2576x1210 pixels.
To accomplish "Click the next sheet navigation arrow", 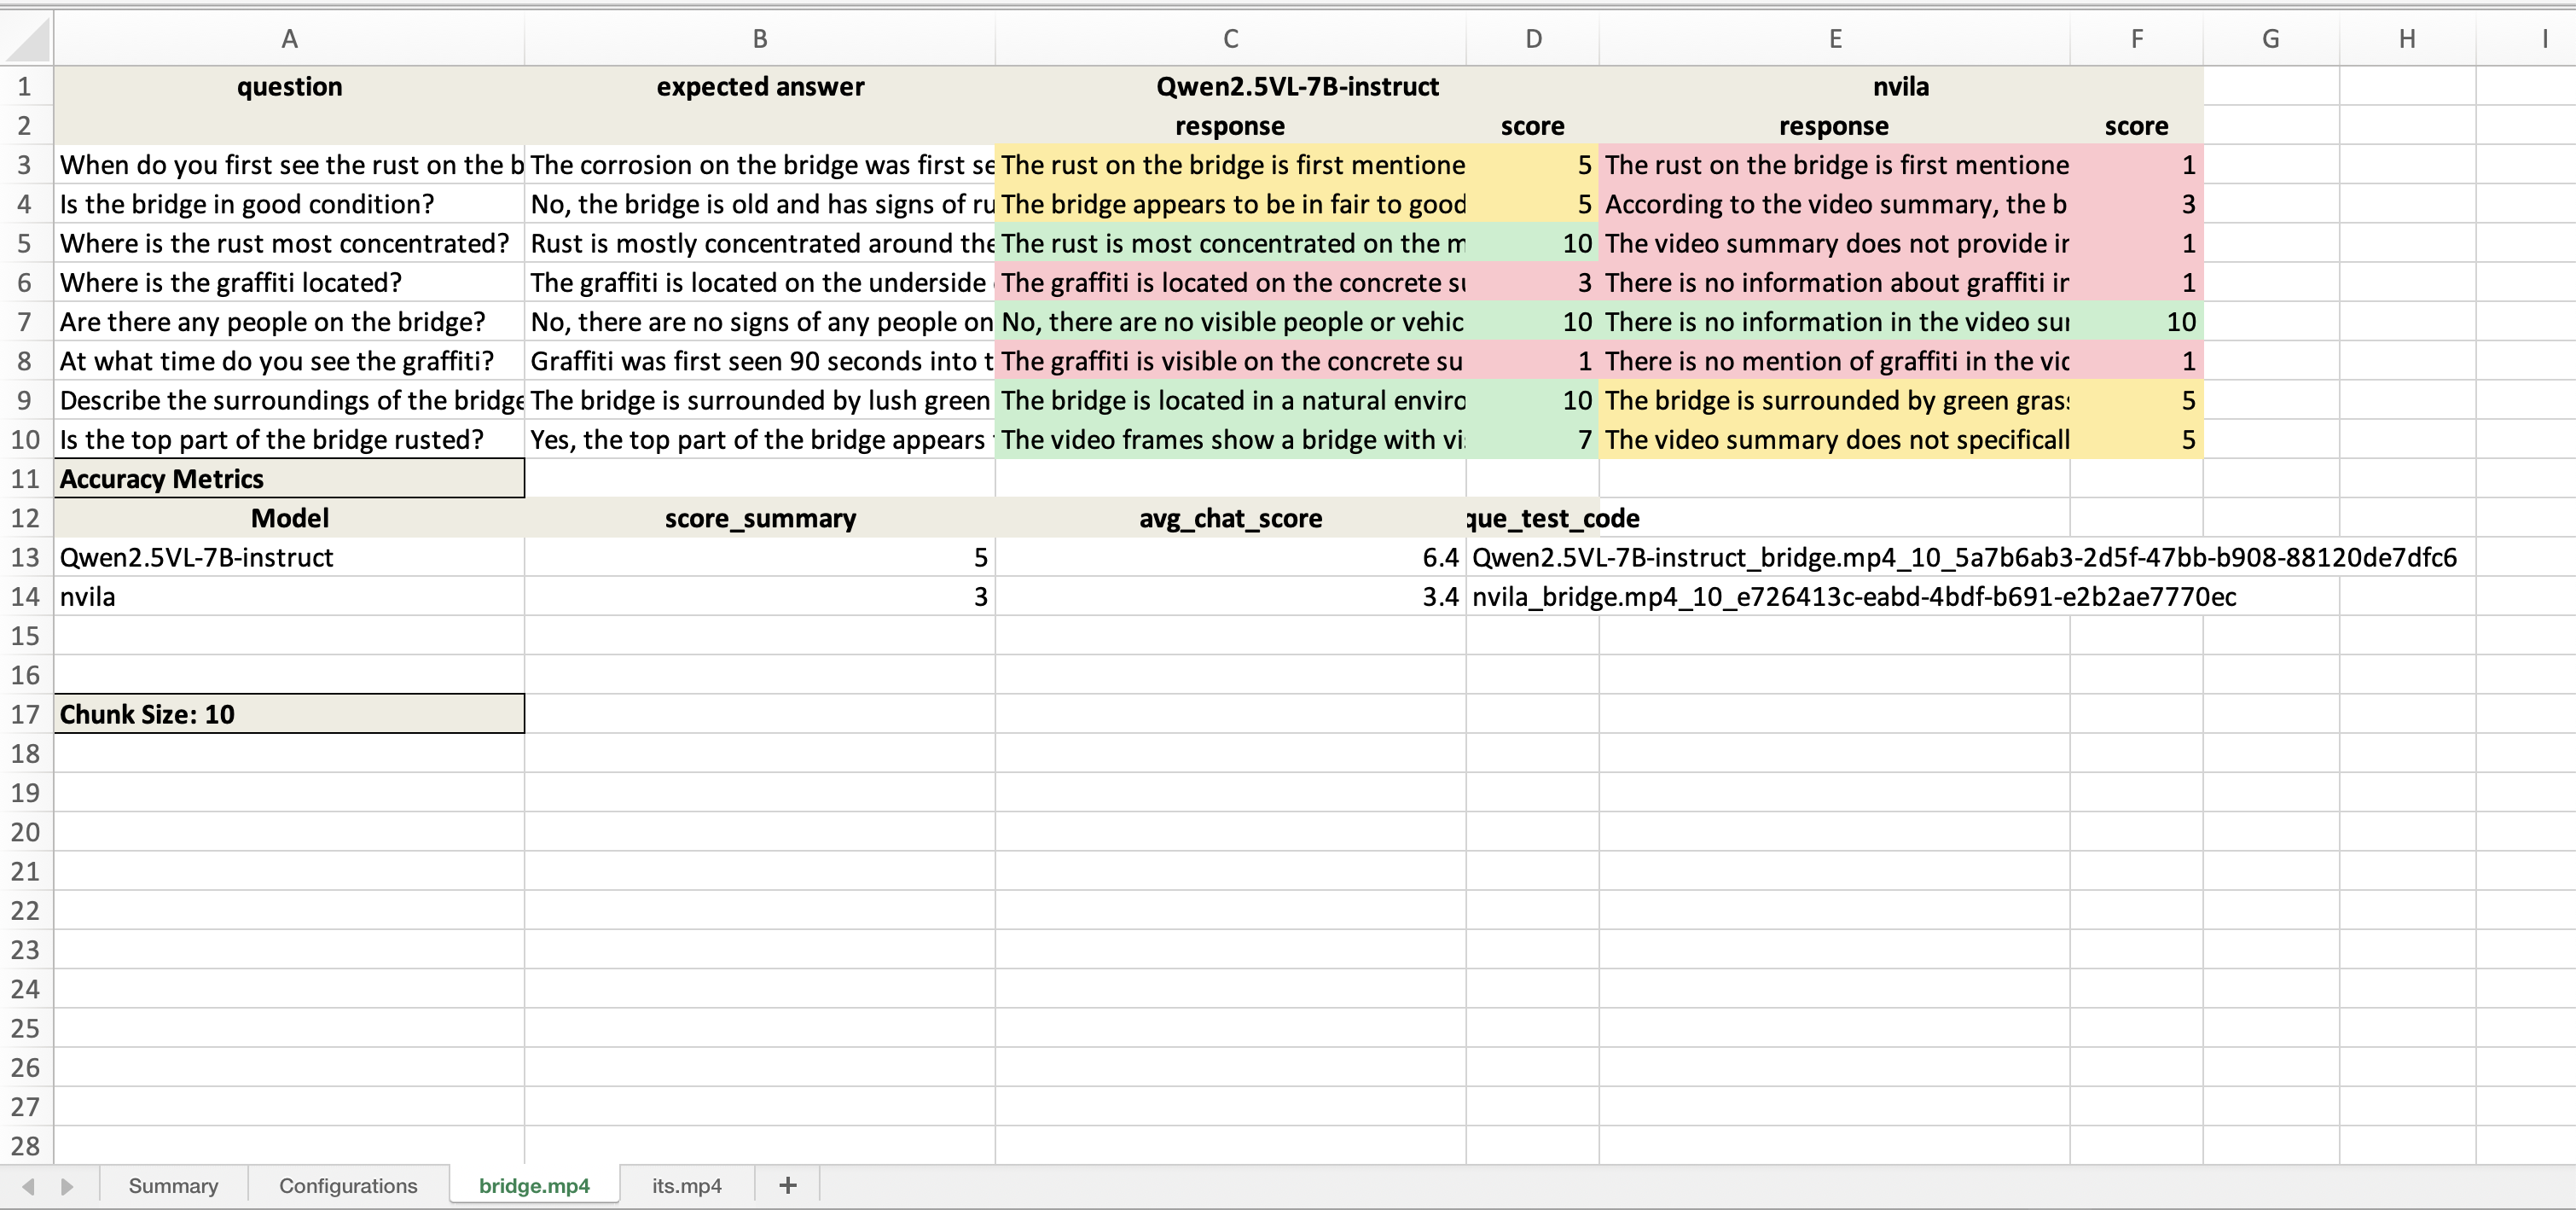I will pyautogui.click(x=67, y=1186).
